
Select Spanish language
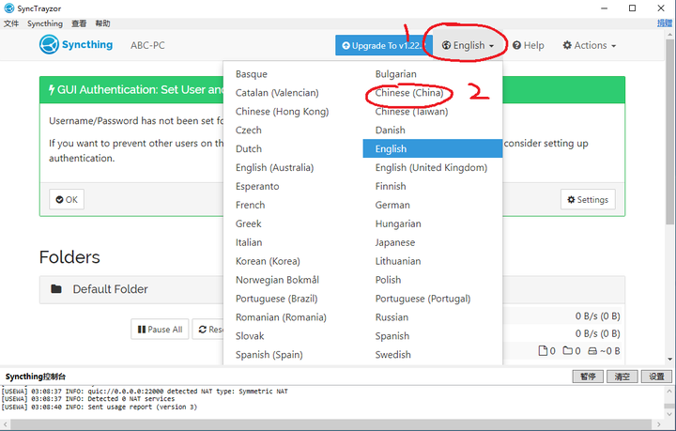[392, 336]
